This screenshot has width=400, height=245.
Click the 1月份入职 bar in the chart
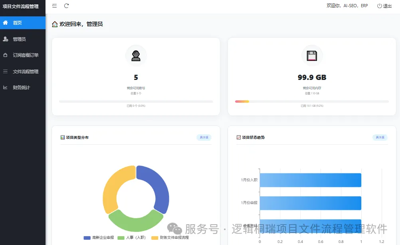tap(311, 180)
